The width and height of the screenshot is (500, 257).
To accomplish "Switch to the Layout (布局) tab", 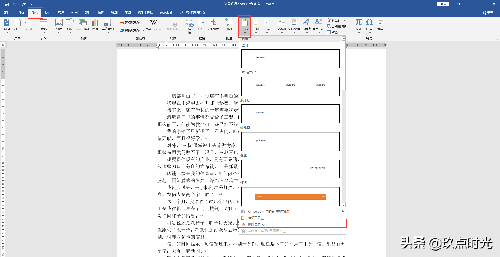I will tap(61, 12).
